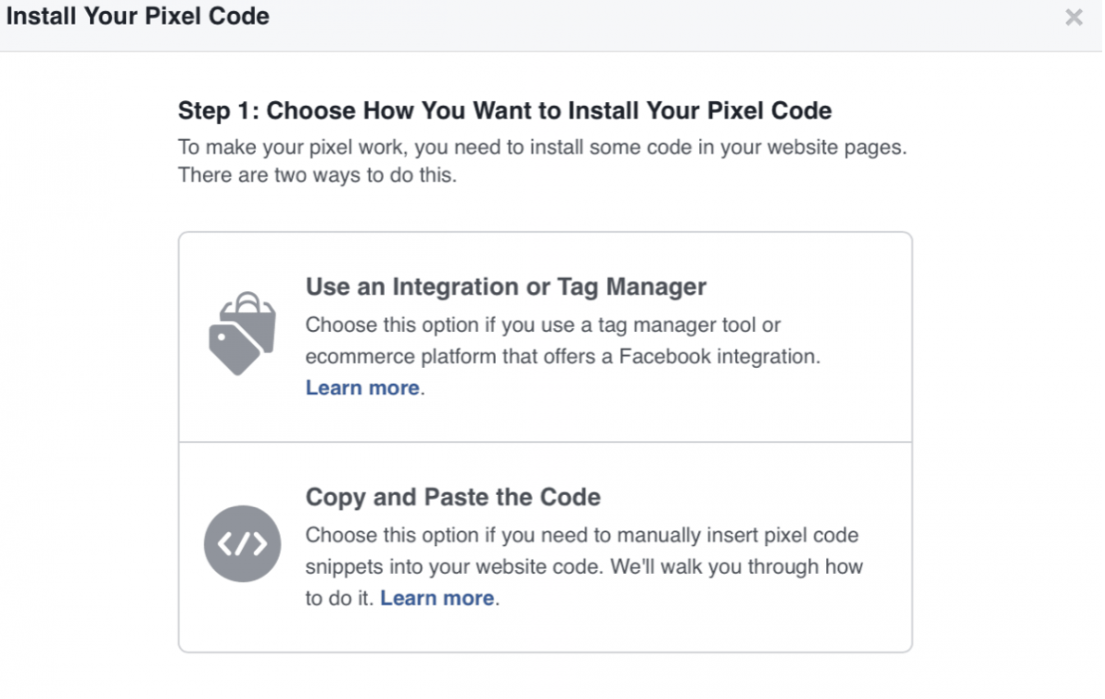
Task: Select the tag manager integration icon
Action: point(241,332)
